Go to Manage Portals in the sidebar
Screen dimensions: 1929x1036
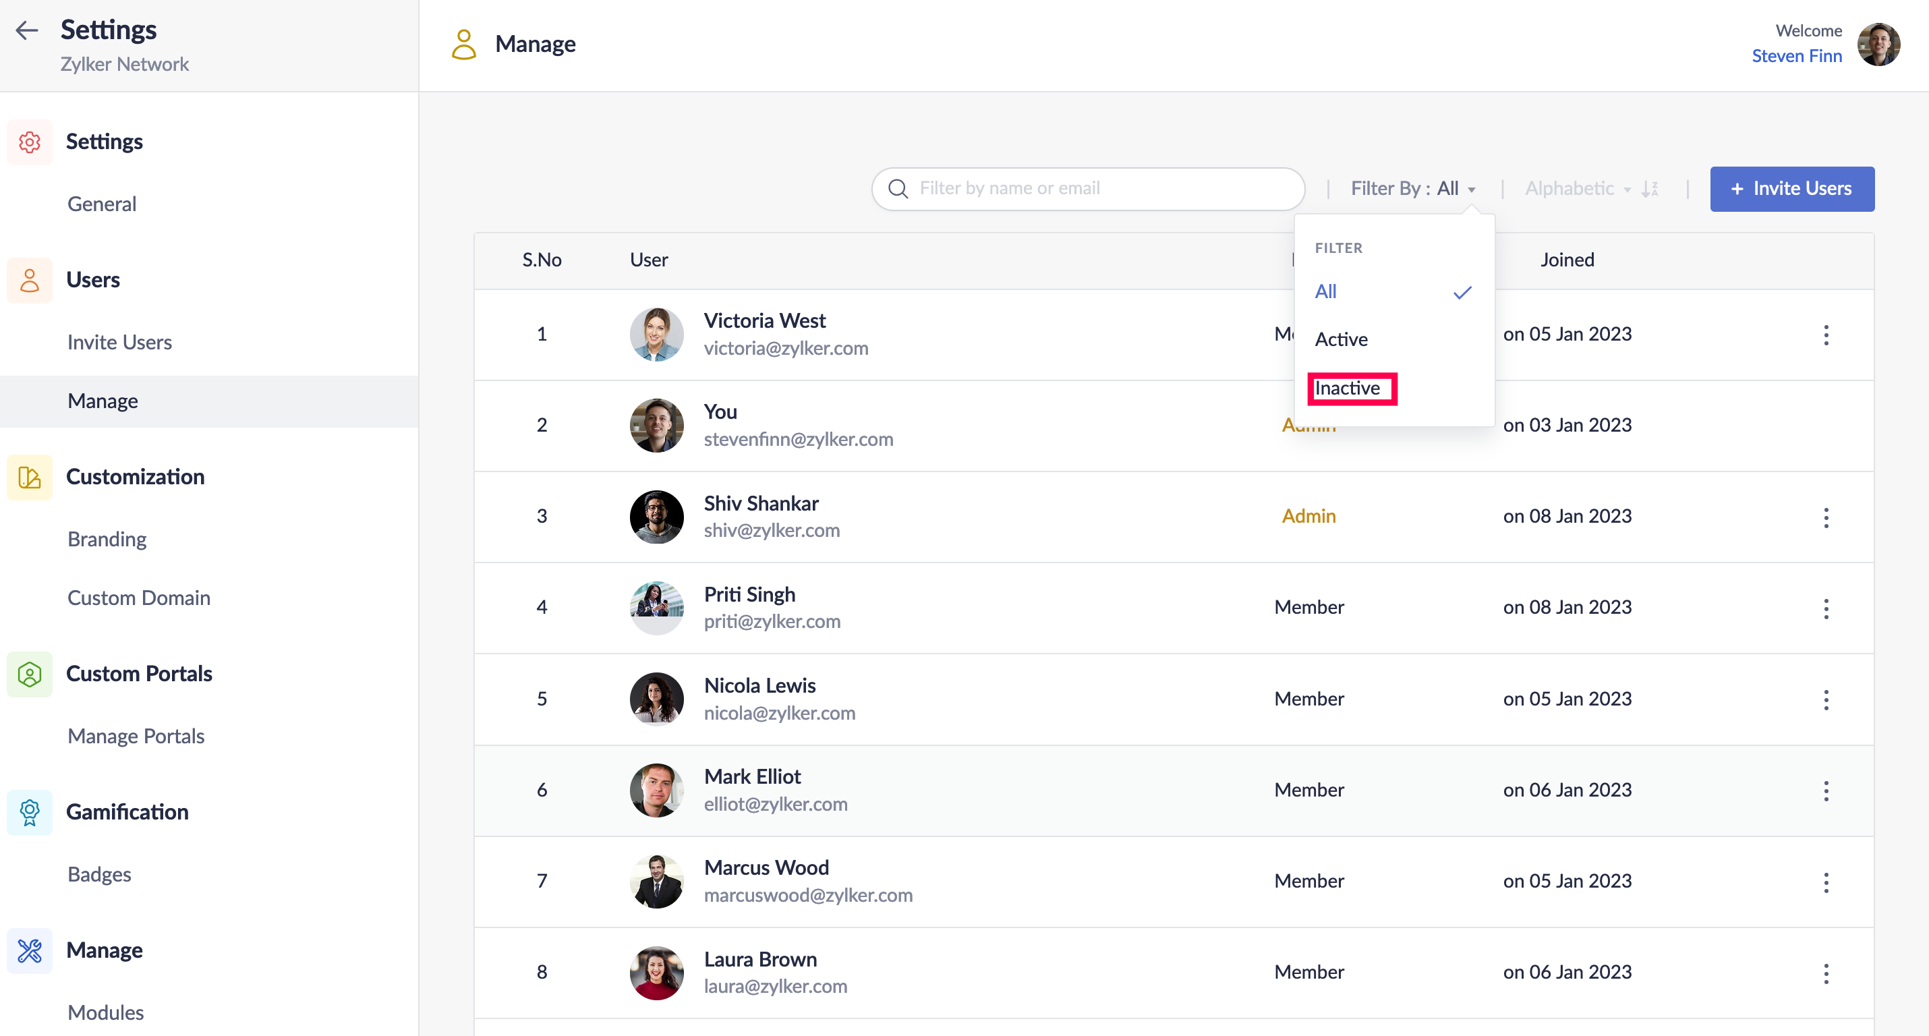136,737
